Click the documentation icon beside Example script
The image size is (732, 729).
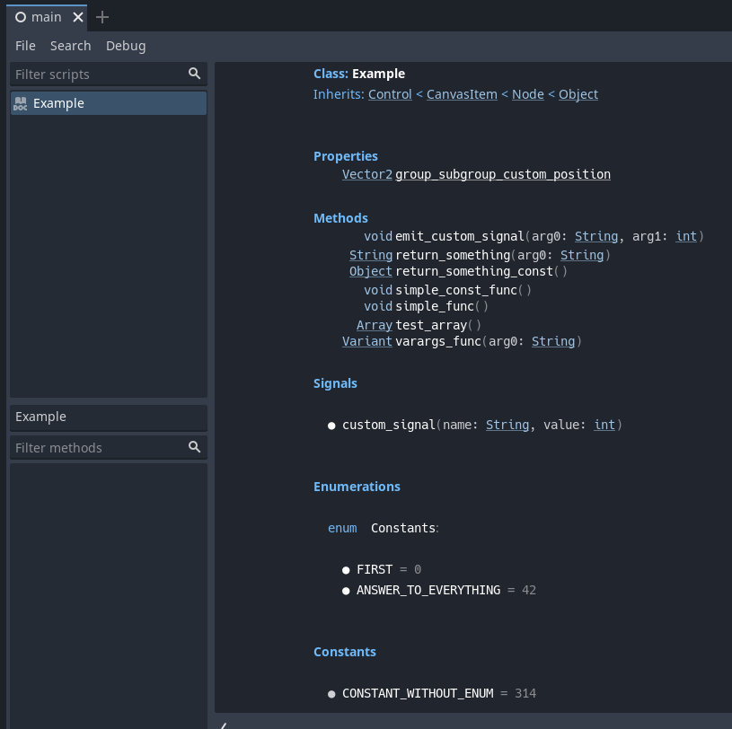[19, 103]
